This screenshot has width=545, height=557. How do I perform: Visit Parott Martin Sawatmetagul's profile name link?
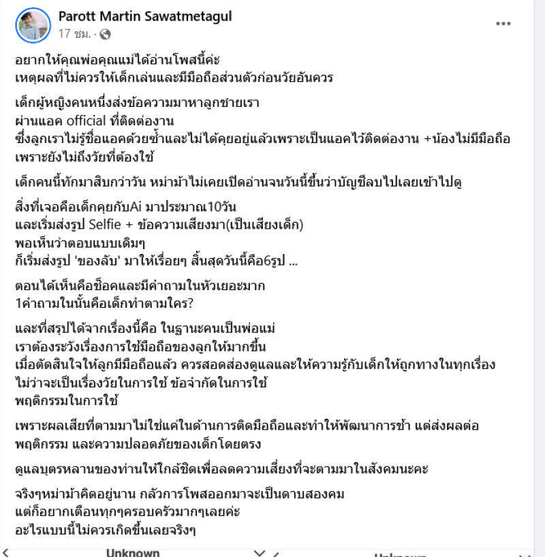(x=145, y=16)
